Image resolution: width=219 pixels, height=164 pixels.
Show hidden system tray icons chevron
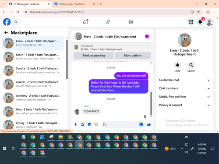[x=182, y=149]
